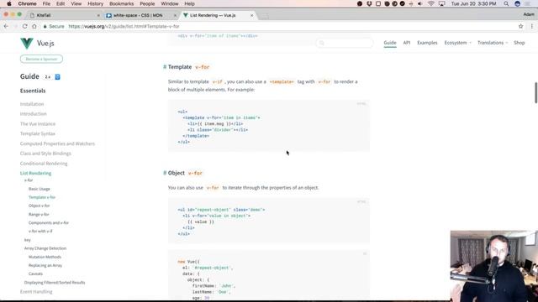Open Computed Properties and Watchers link
Screen dimensions: 538x302
click(x=57, y=143)
